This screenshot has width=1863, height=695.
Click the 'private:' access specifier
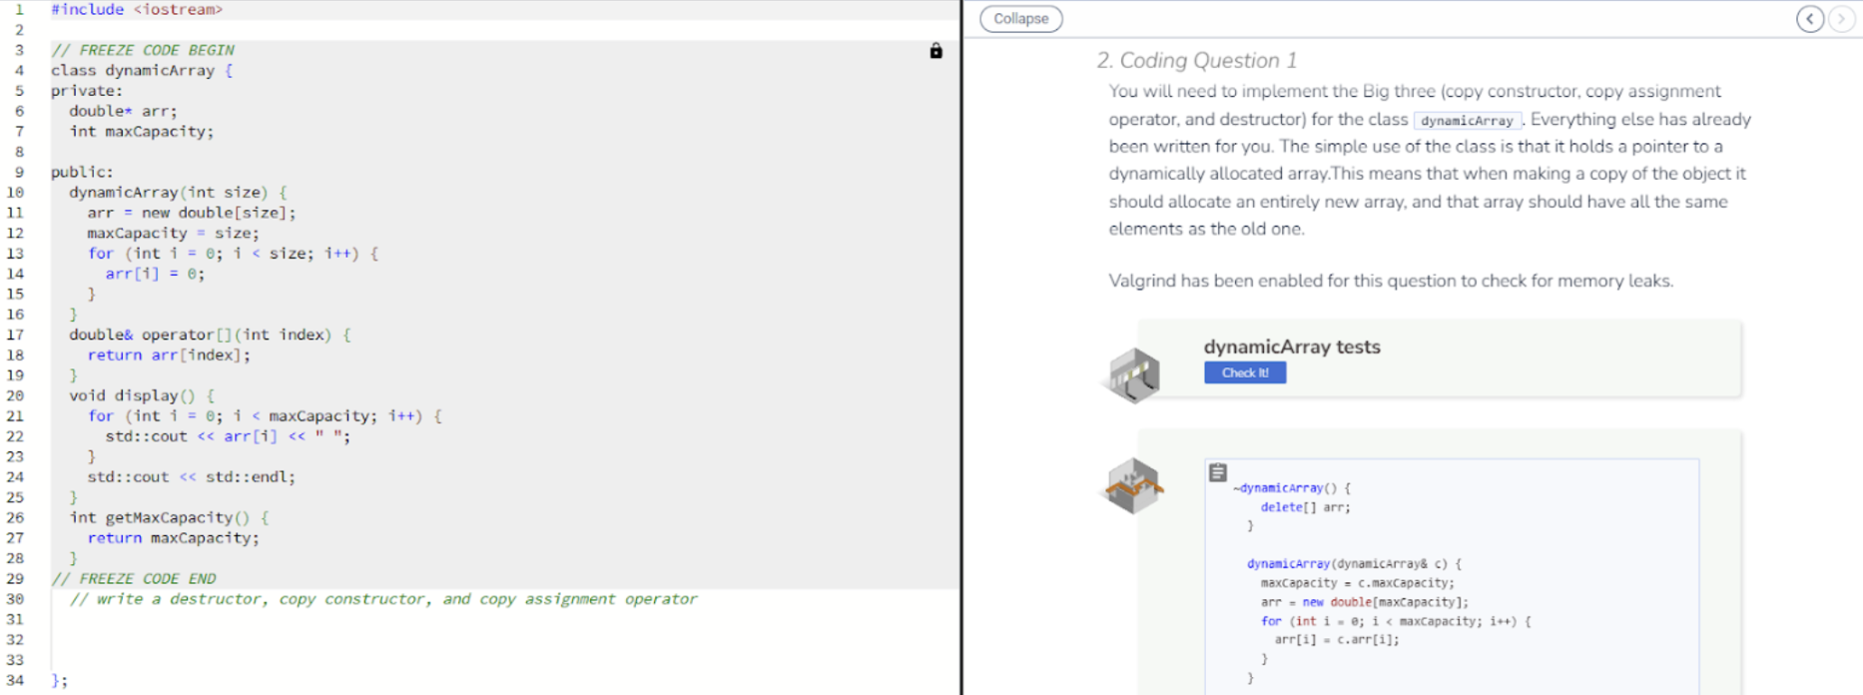87,91
